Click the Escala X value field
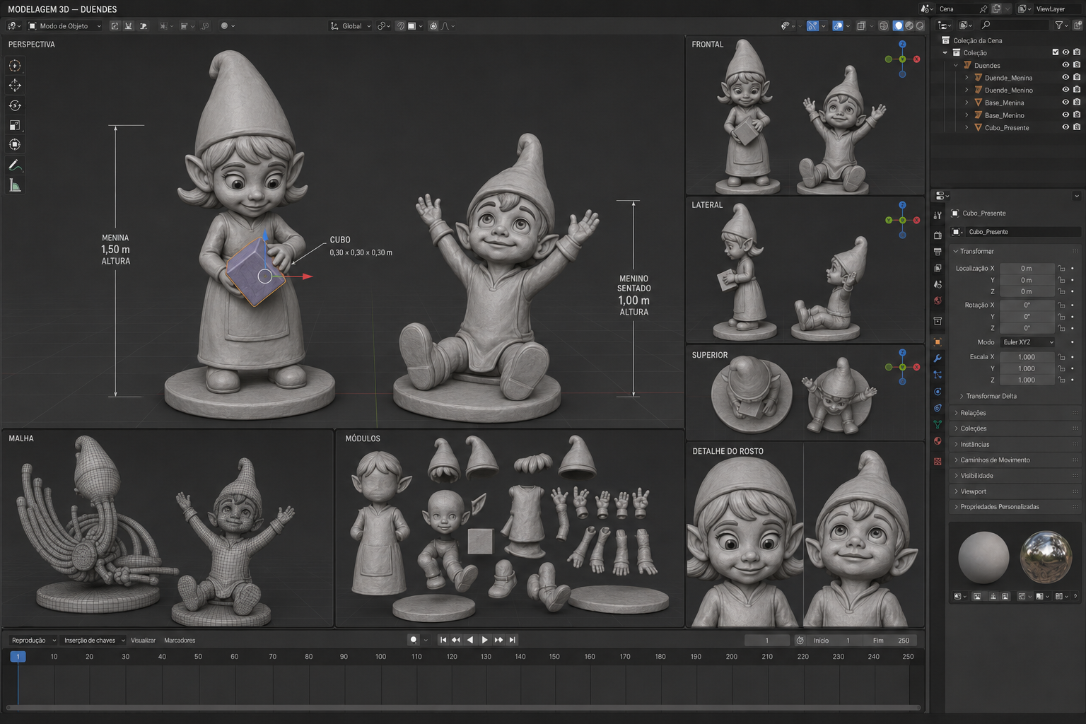Viewport: 1086px width, 724px height. coord(1027,357)
